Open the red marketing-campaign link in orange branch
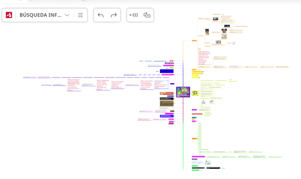 (205, 58)
